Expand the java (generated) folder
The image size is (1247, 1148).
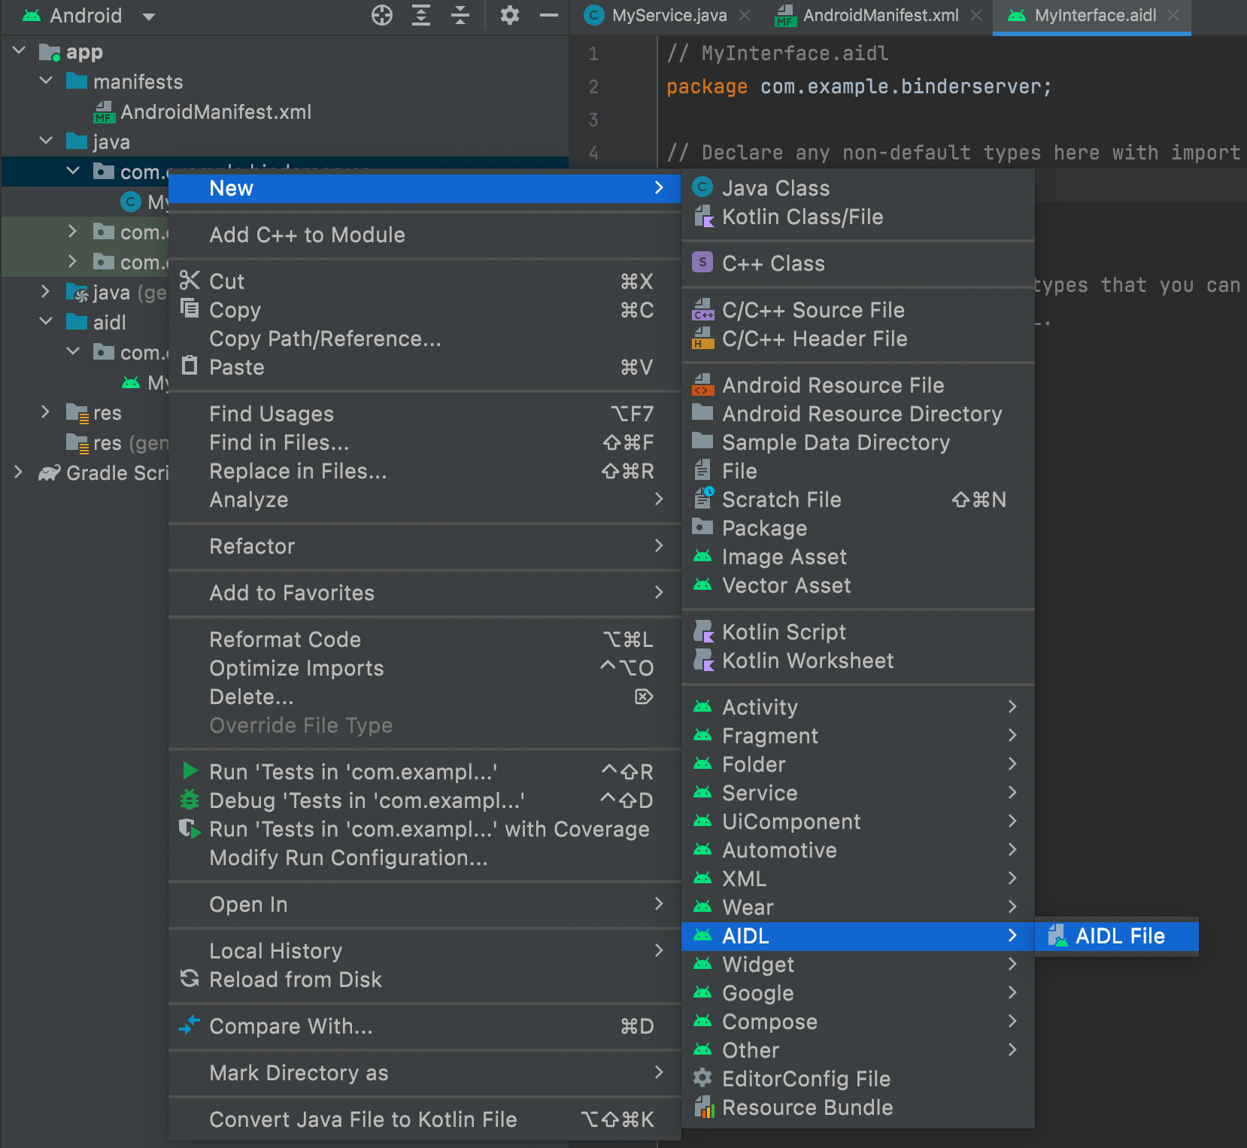tap(46, 291)
